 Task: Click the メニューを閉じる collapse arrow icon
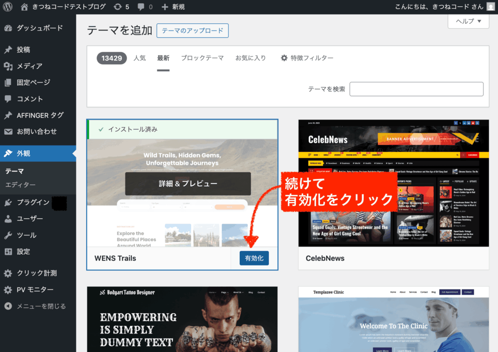click(8, 306)
